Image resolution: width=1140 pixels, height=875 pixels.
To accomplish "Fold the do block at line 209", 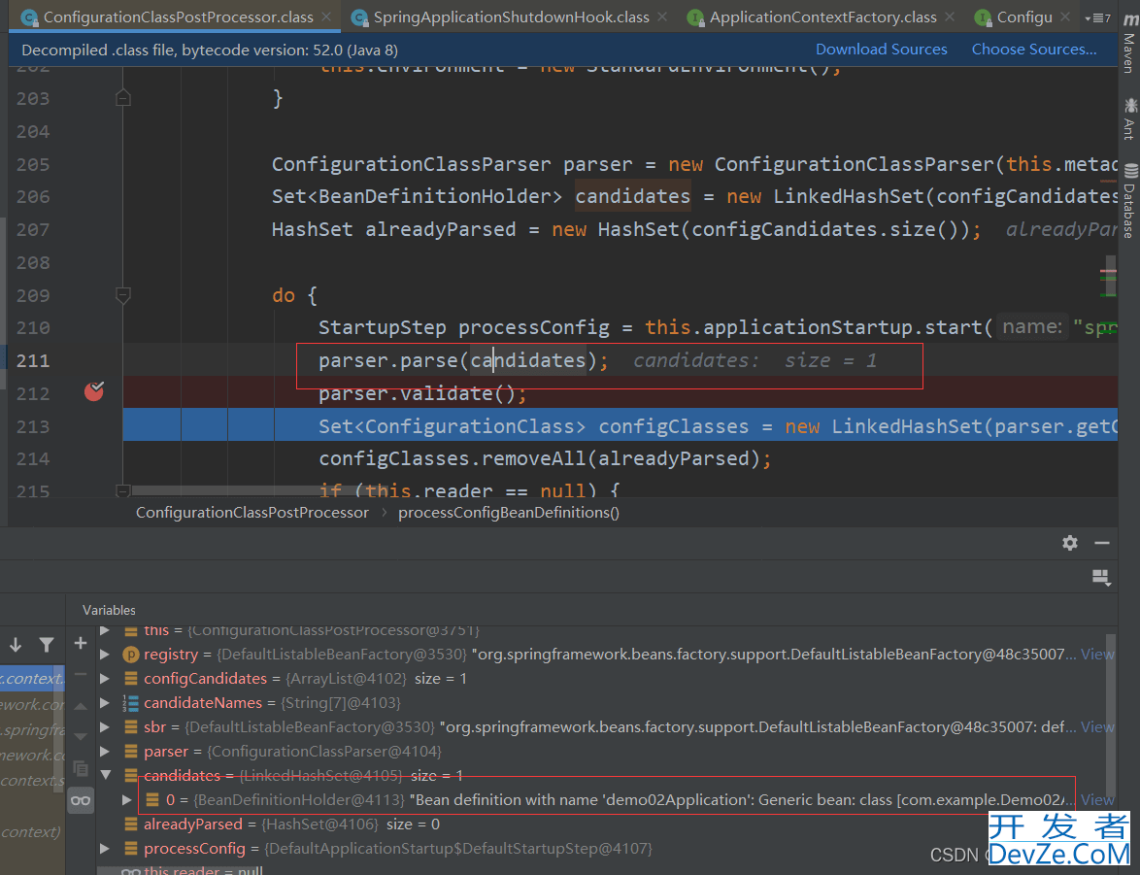I will coord(123,295).
